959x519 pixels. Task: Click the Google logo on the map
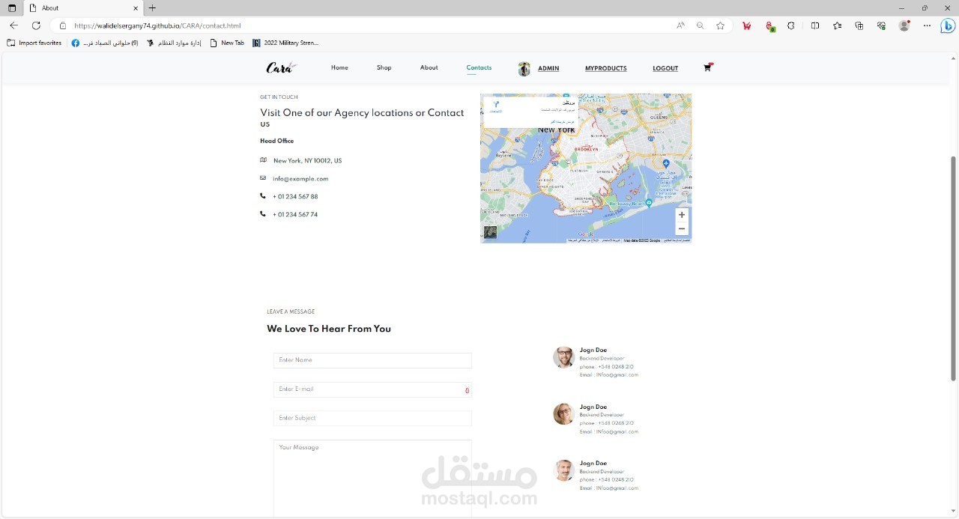[586, 234]
